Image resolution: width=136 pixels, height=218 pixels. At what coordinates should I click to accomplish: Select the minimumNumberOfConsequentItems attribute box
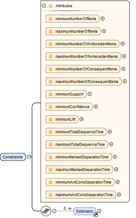point(83,69)
